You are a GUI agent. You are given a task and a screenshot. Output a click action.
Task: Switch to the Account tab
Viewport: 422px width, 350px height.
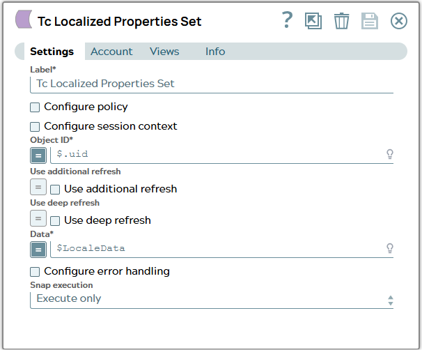click(111, 51)
